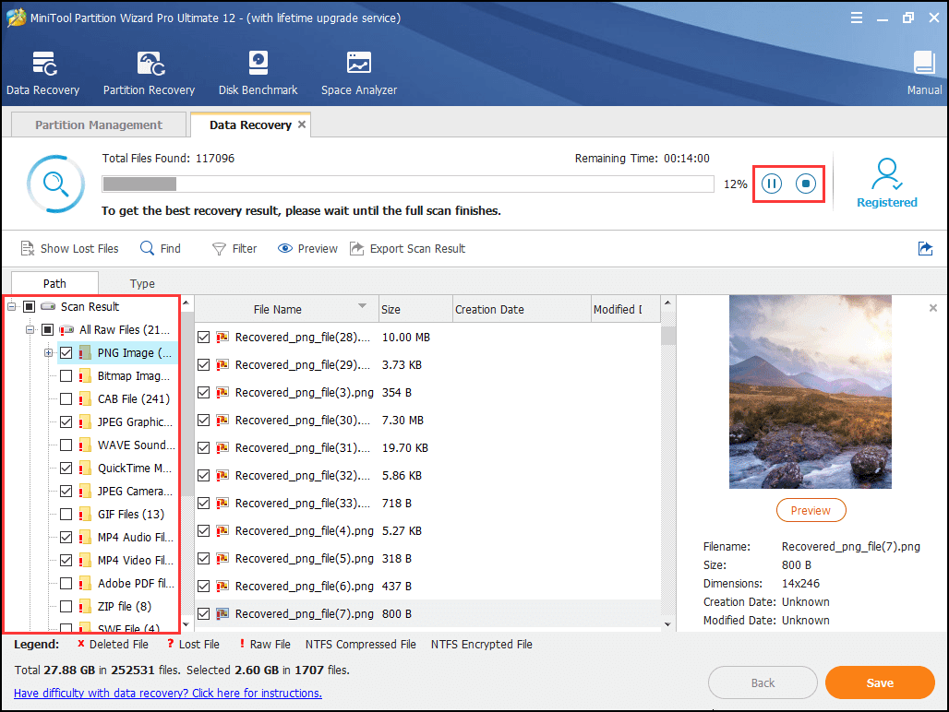Click the file list down scroll arrow
This screenshot has width=949, height=712.
point(667,624)
